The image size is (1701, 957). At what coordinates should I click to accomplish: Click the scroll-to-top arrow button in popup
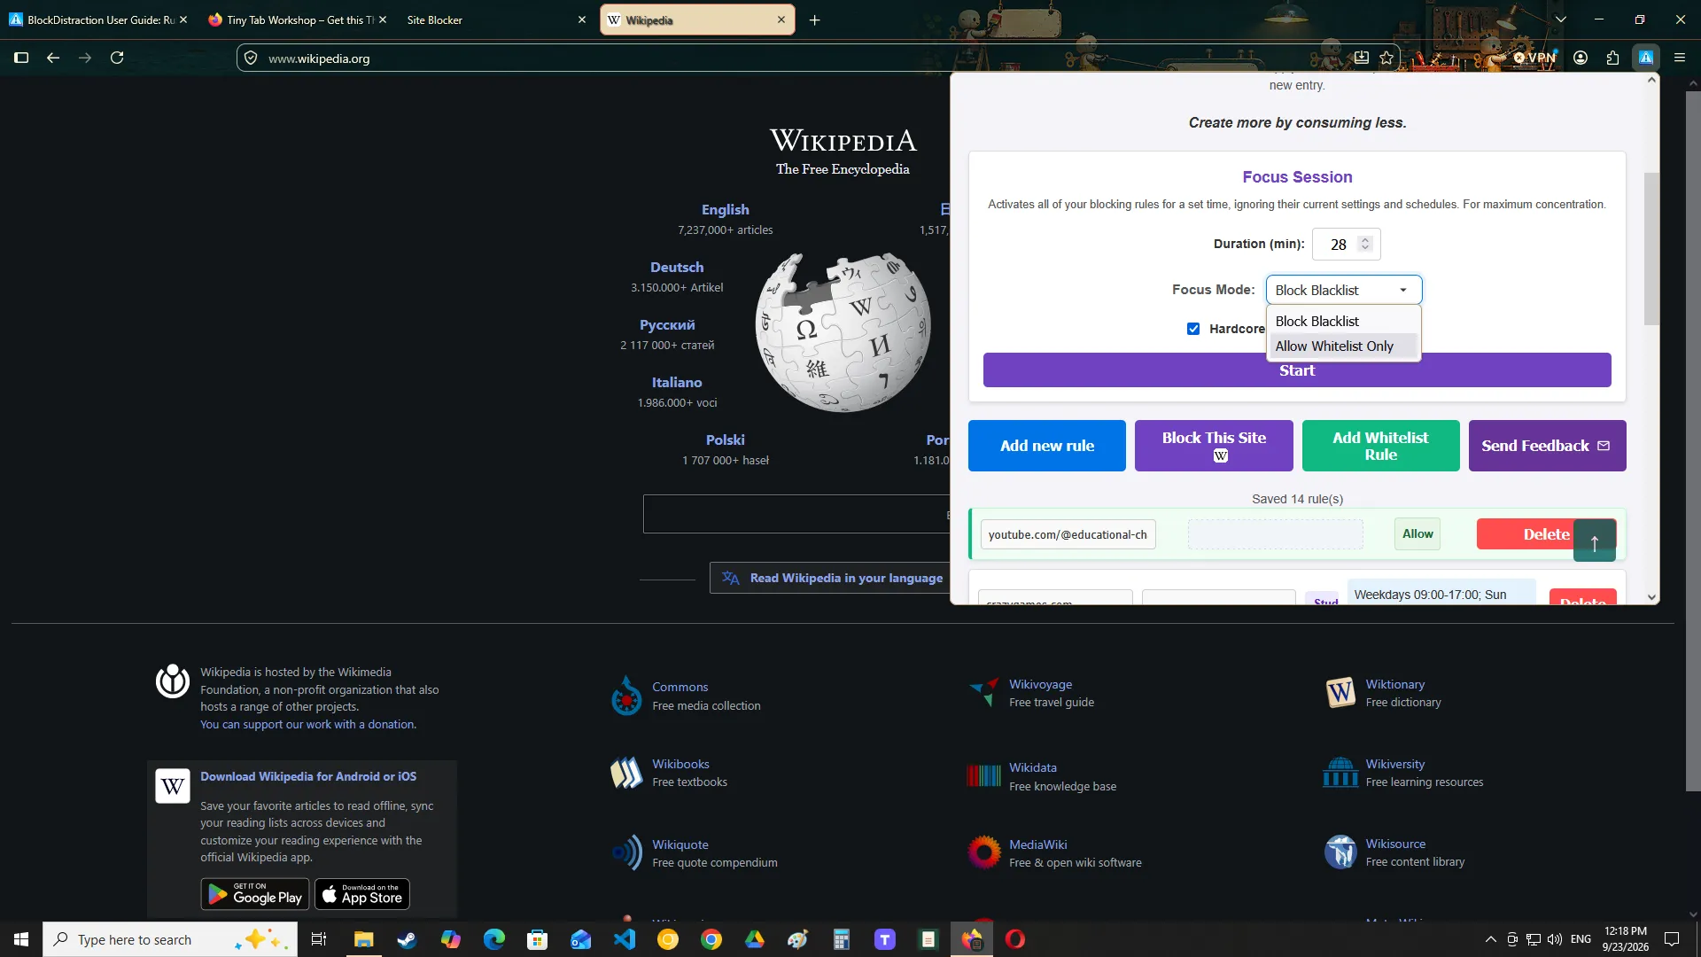[x=1594, y=541]
